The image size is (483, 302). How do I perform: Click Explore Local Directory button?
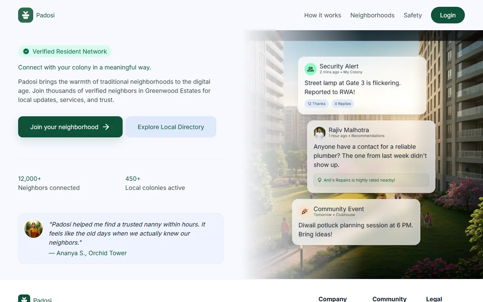coord(171,127)
